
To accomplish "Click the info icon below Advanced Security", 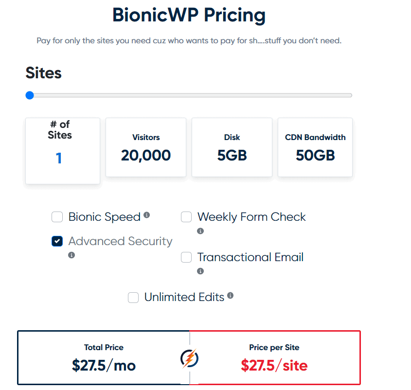I will 71,255.
